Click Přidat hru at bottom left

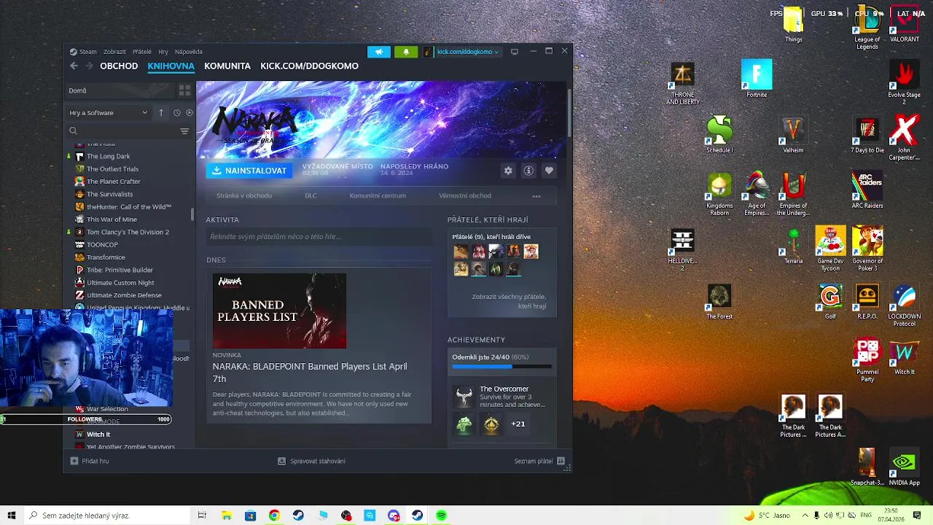point(90,461)
